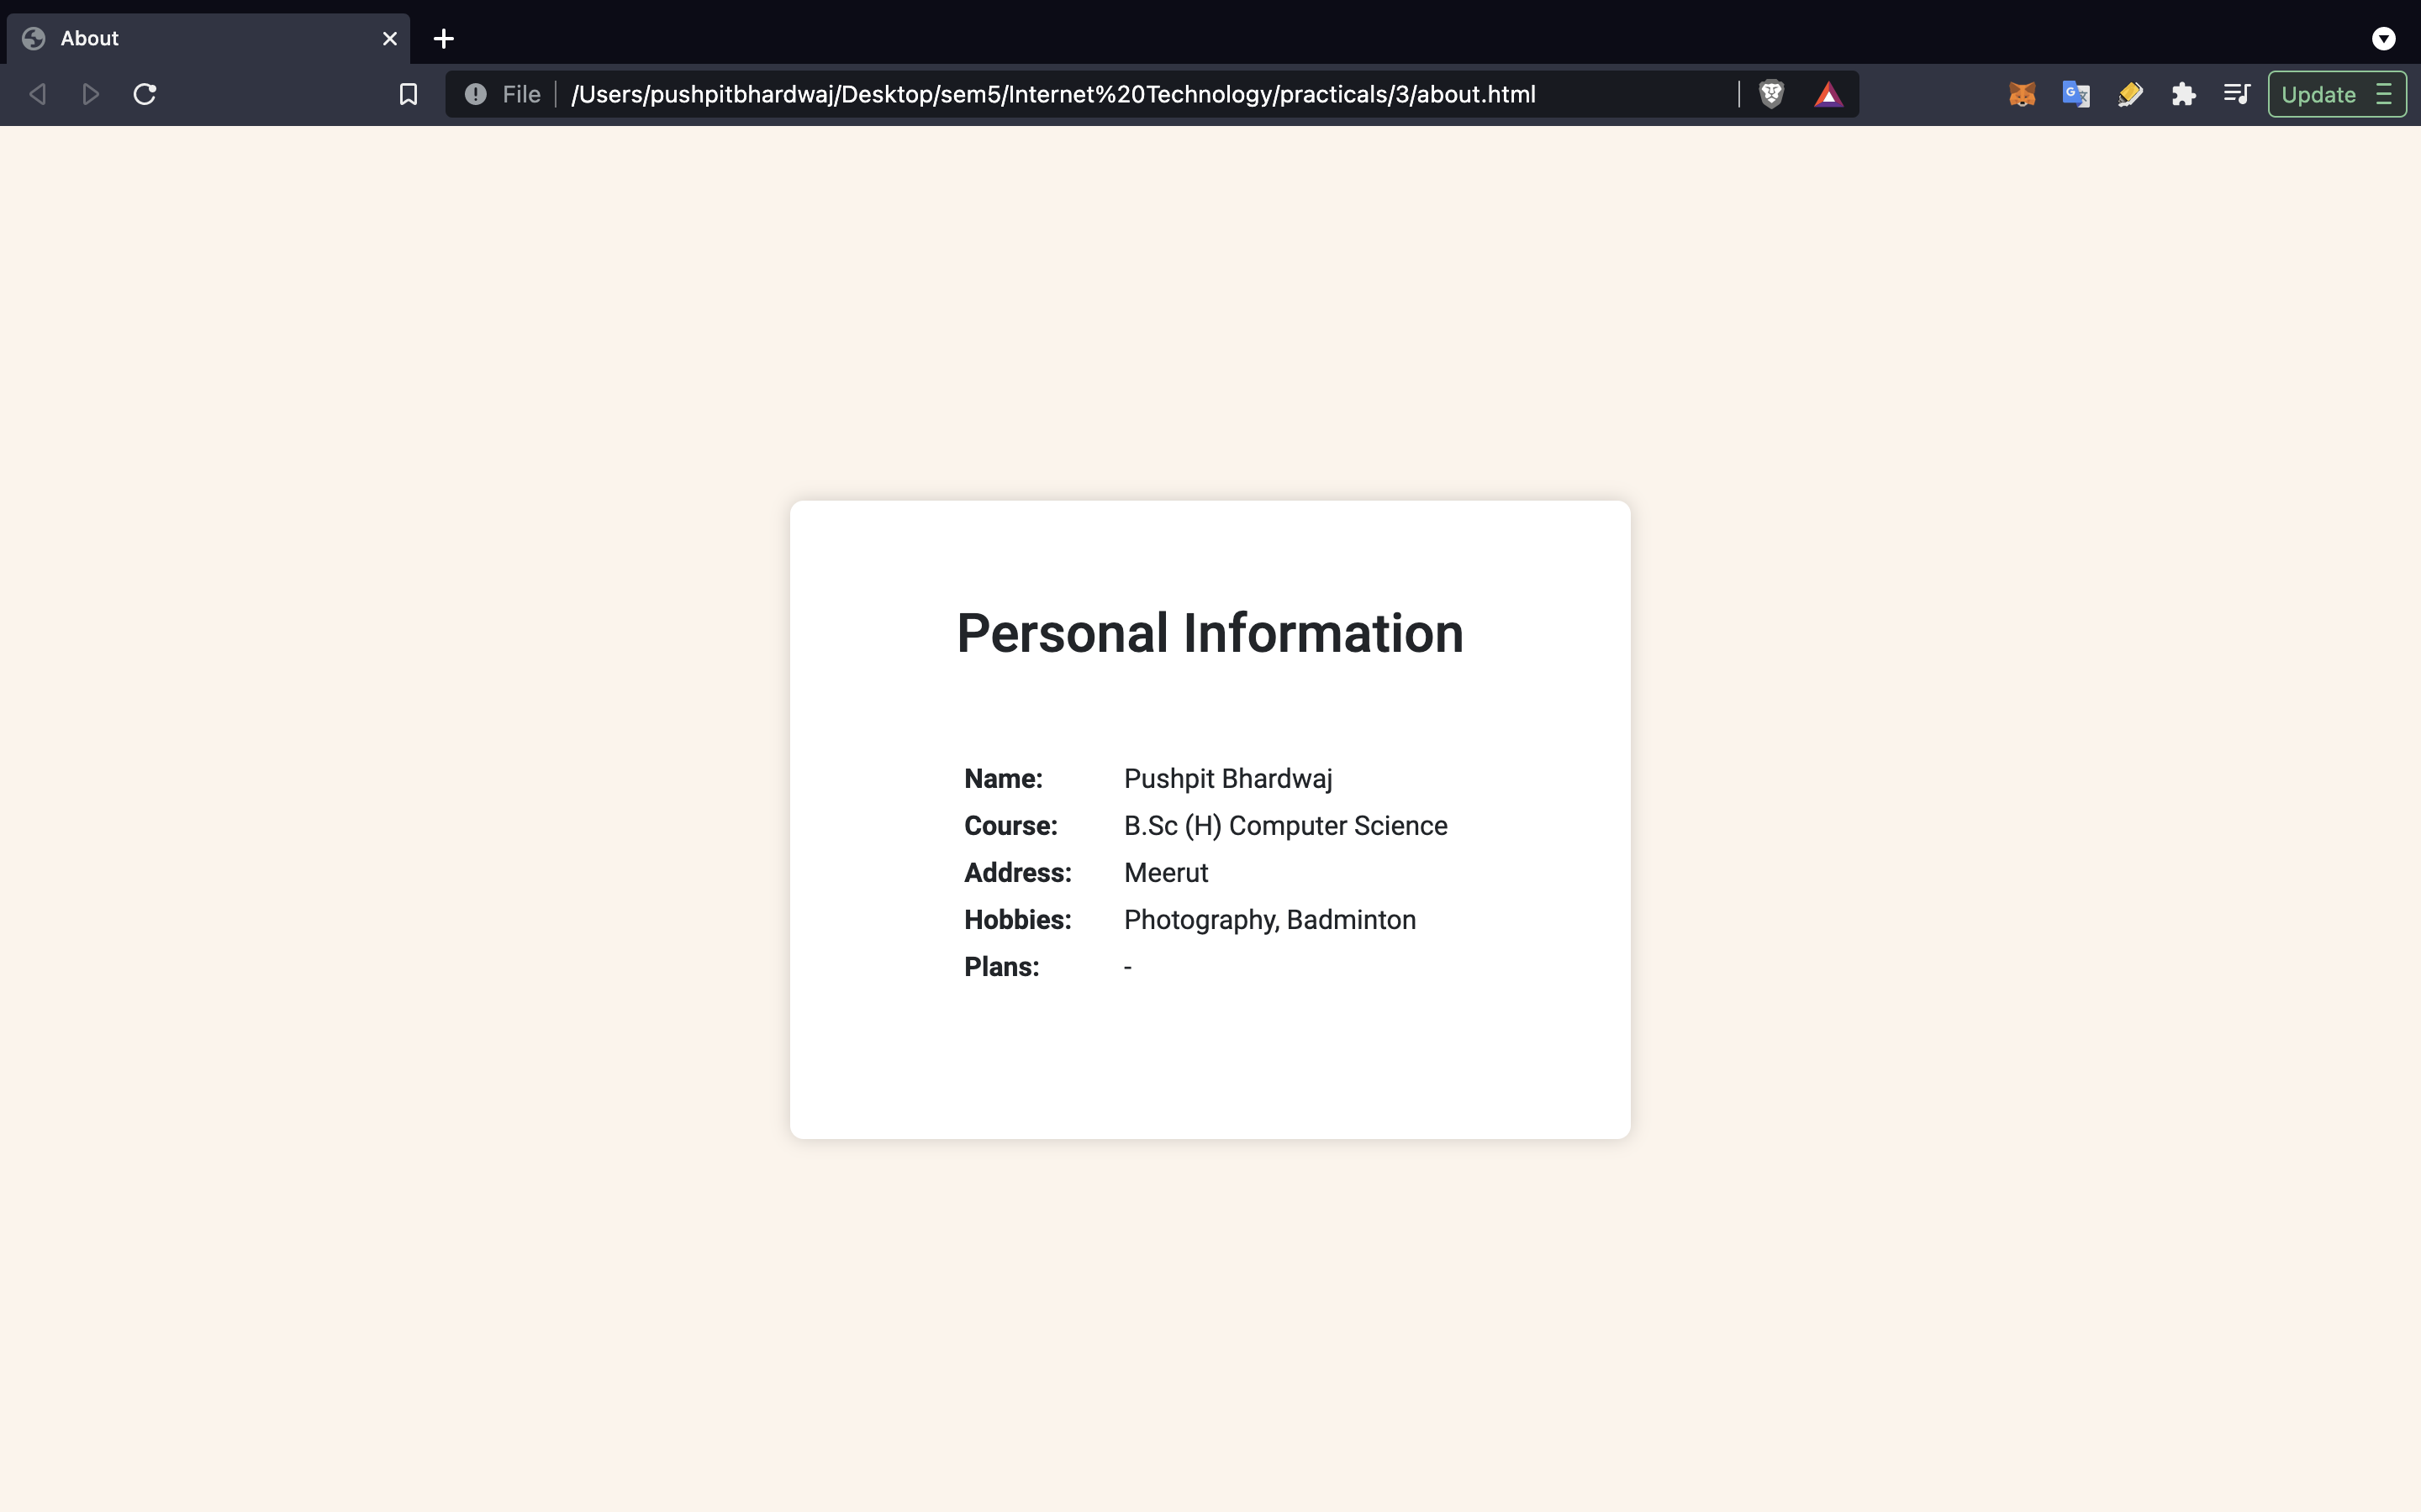Click the Brave Shields lion icon
2421x1512 pixels.
pyautogui.click(x=1770, y=94)
